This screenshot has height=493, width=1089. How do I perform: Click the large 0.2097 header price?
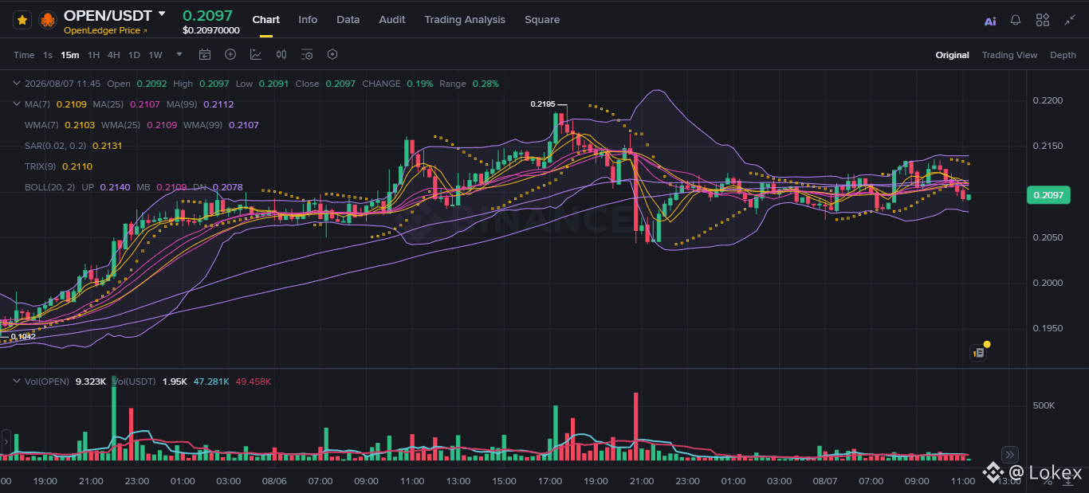click(207, 15)
